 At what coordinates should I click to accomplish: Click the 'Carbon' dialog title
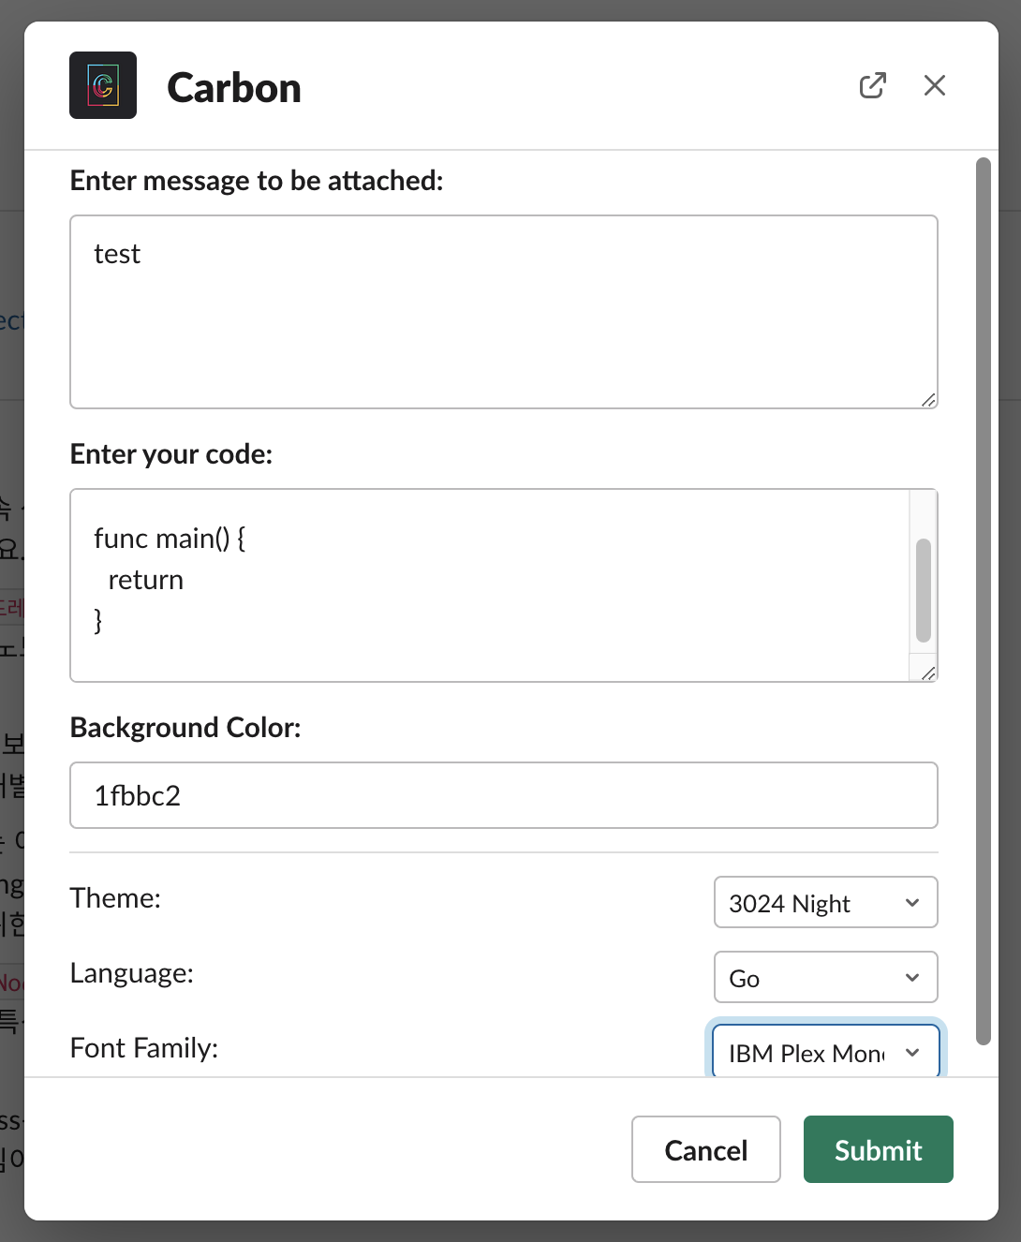234,87
